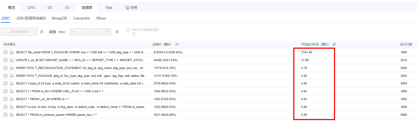Open the 快照 tab

pyautogui.click(x=131, y=8)
